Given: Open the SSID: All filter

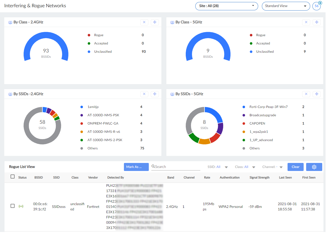Looking at the screenshot, I should [218, 167].
